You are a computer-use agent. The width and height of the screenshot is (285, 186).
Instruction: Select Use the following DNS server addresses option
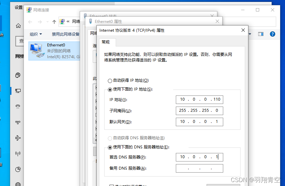pyautogui.click(x=110, y=147)
